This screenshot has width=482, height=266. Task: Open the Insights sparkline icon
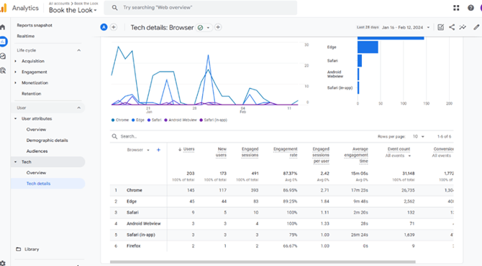click(463, 27)
